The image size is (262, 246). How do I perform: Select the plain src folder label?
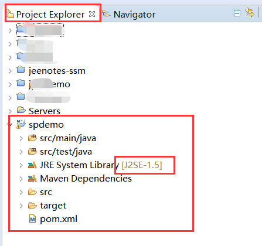pos(46,192)
